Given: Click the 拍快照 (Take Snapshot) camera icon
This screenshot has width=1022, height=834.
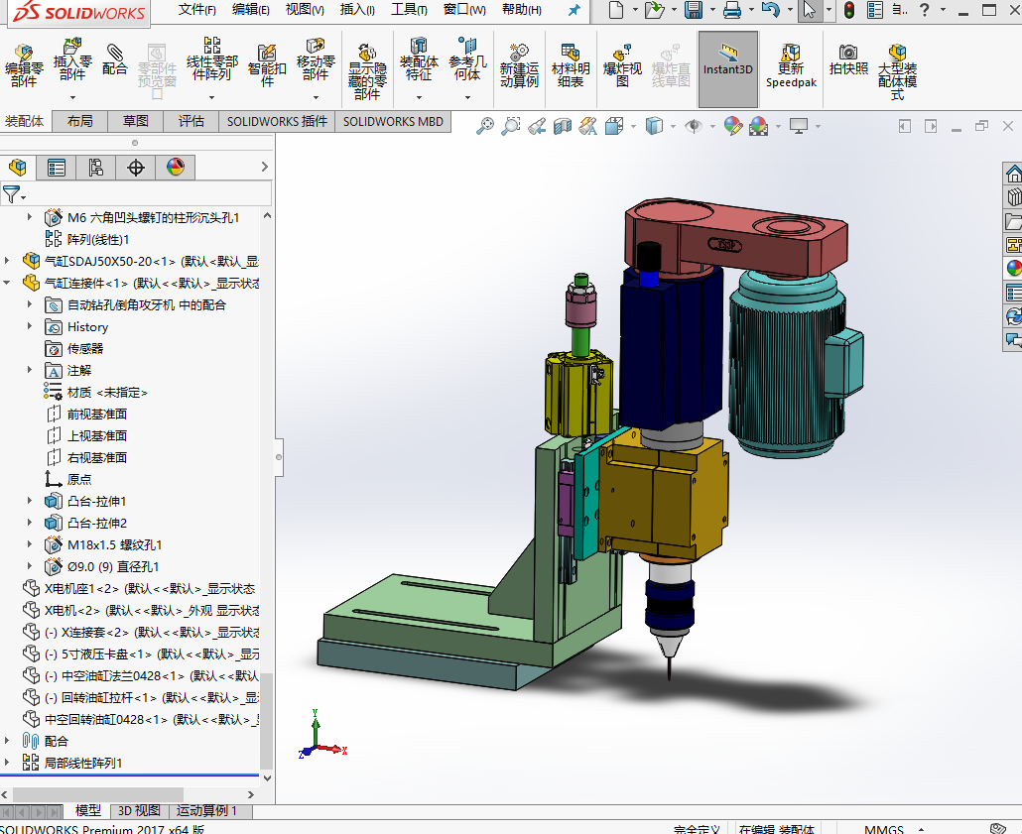Looking at the screenshot, I should tap(848, 60).
